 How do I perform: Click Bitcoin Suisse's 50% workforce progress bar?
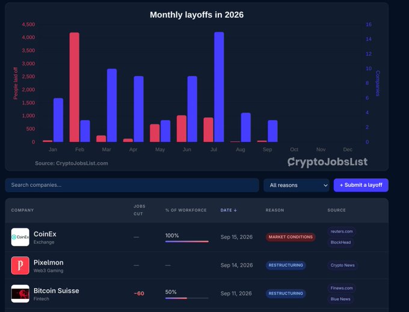187,298
